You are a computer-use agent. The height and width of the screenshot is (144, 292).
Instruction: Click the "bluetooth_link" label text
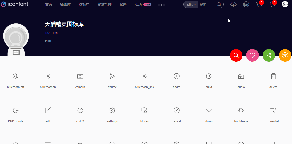144,87
